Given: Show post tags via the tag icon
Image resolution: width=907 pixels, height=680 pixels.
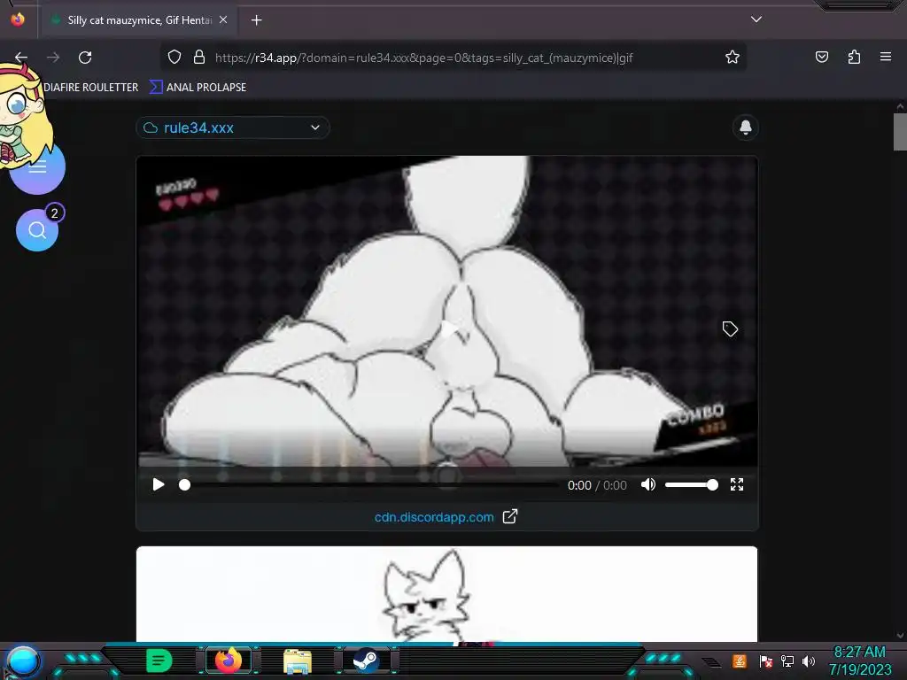Looking at the screenshot, I should (x=730, y=329).
